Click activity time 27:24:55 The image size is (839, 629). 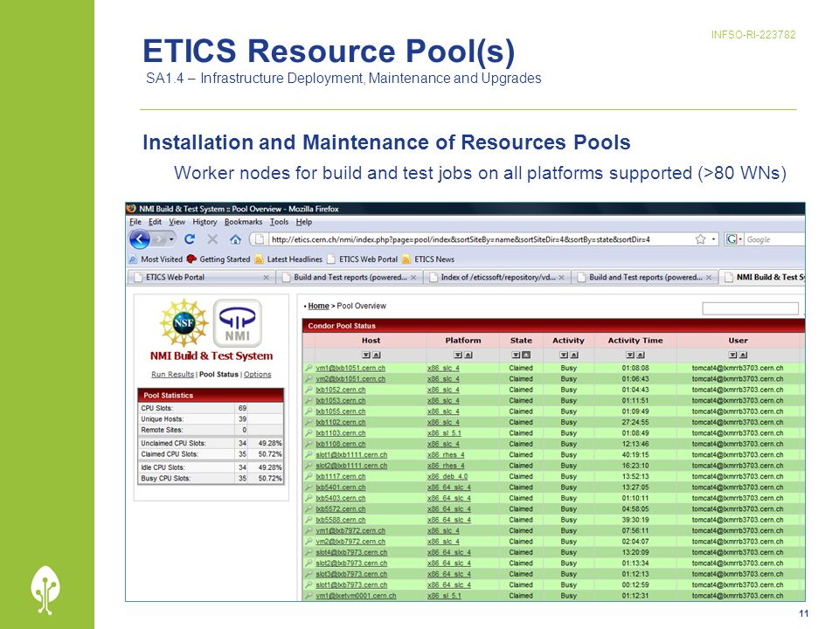tap(635, 422)
